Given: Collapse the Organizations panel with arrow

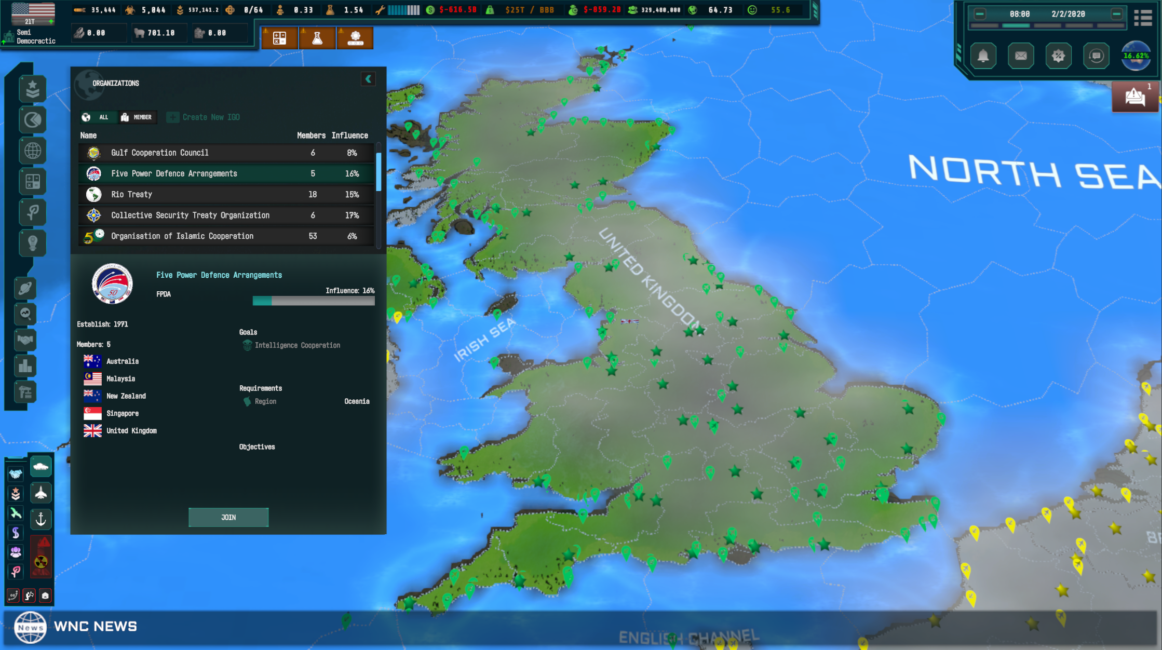Looking at the screenshot, I should point(368,79).
